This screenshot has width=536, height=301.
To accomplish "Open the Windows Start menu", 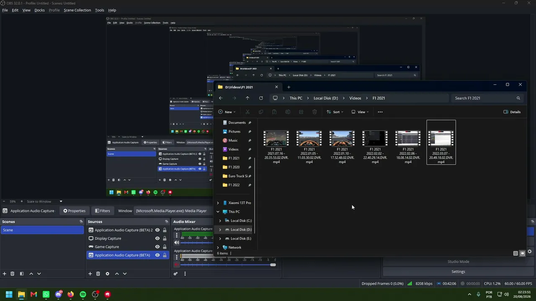I will click(9, 294).
